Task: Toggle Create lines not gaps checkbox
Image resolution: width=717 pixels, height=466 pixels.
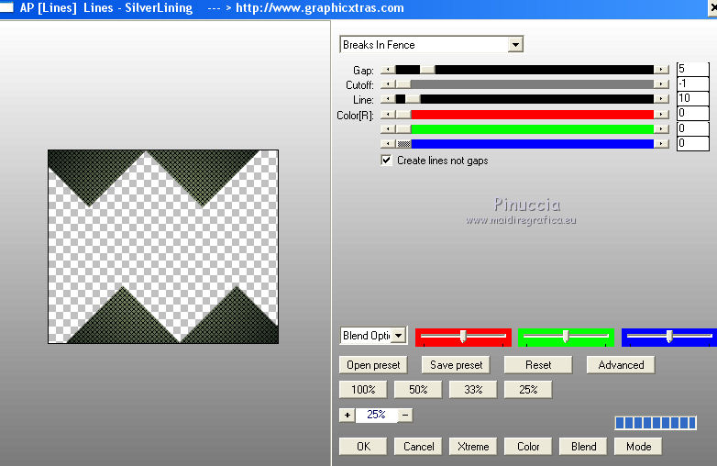Action: 387,161
